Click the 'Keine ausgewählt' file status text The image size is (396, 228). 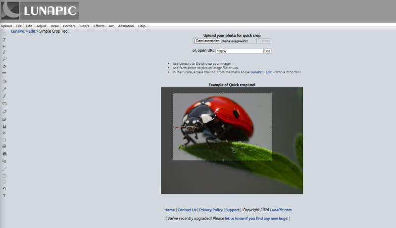[x=235, y=41]
